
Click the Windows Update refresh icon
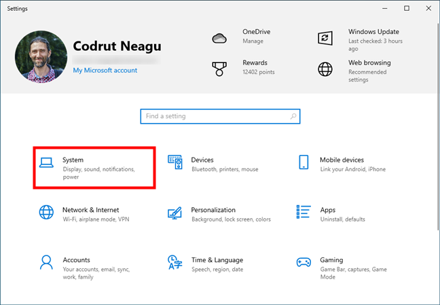pyautogui.click(x=325, y=38)
